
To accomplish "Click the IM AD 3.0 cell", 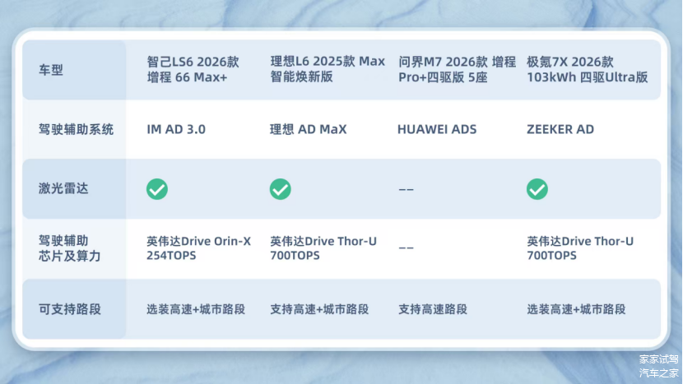I will [x=176, y=129].
